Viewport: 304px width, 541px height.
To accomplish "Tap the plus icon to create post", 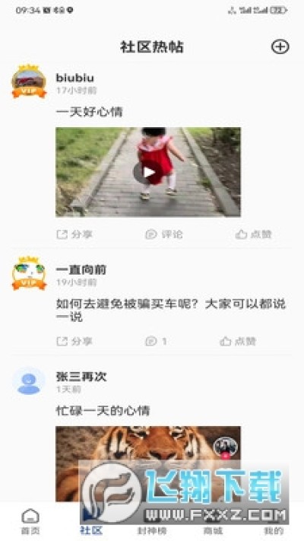I will tap(280, 46).
